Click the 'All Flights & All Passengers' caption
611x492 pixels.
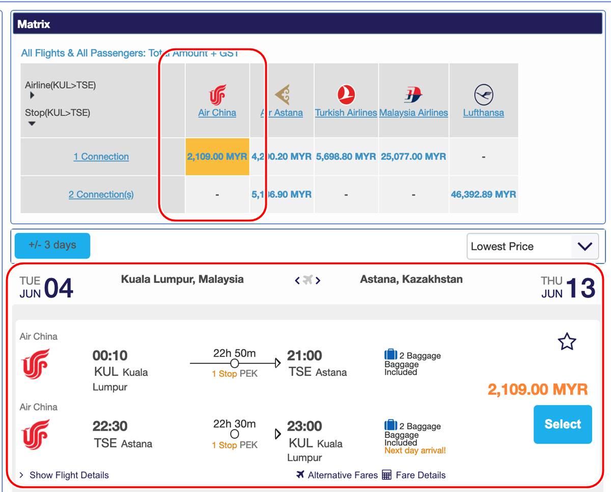130,53
